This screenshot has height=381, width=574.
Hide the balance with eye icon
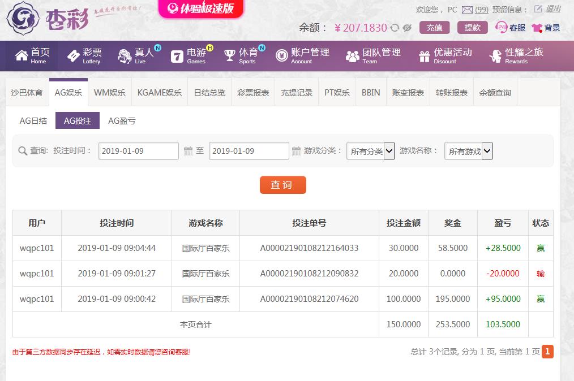(407, 28)
